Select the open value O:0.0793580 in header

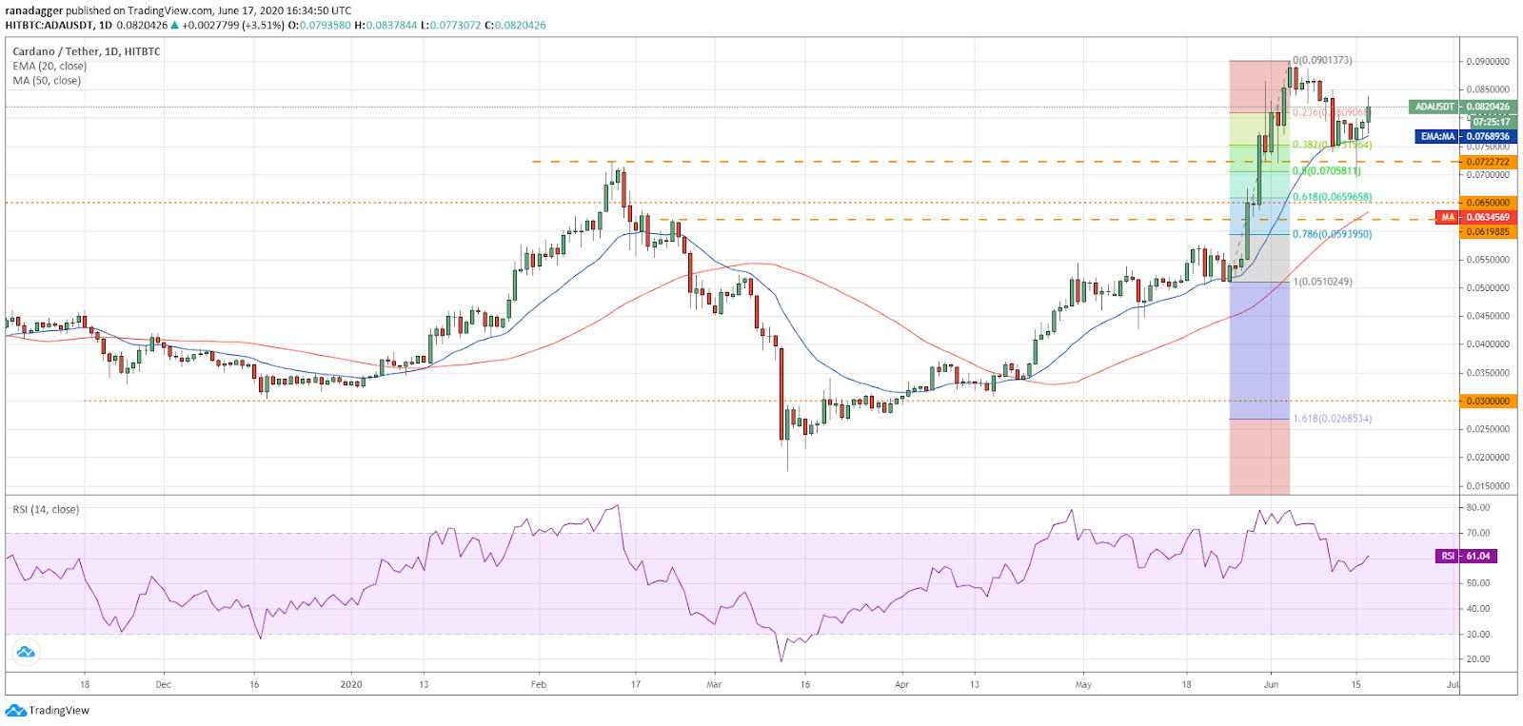[320, 25]
